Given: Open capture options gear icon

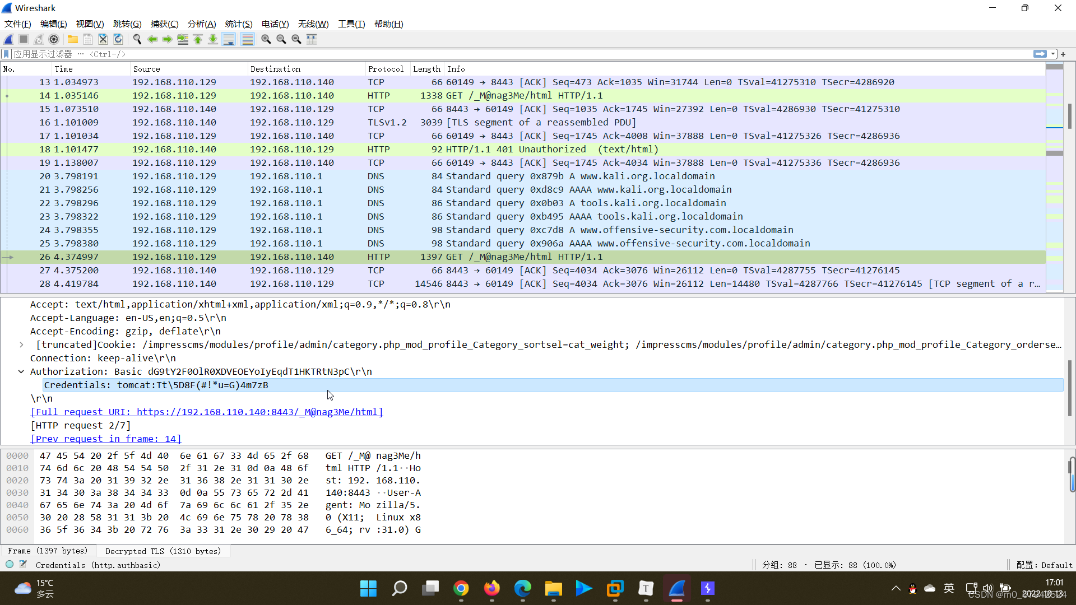Looking at the screenshot, I should click(x=54, y=39).
